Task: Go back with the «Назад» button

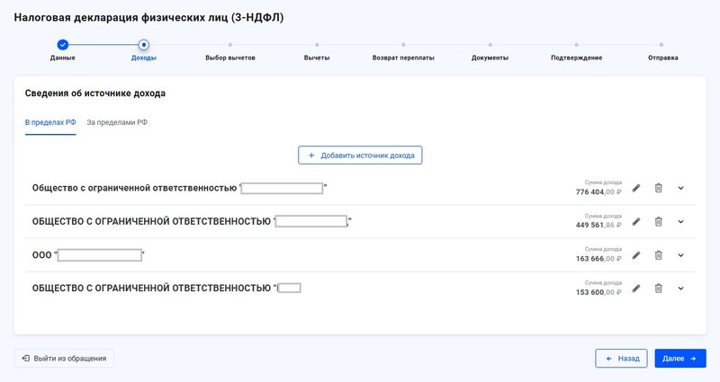Action: tap(621, 359)
